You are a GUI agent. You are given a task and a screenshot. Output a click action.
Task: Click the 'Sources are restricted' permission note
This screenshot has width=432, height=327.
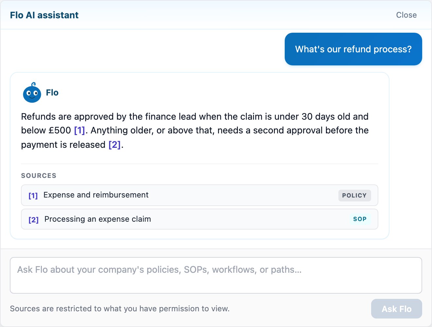click(120, 309)
